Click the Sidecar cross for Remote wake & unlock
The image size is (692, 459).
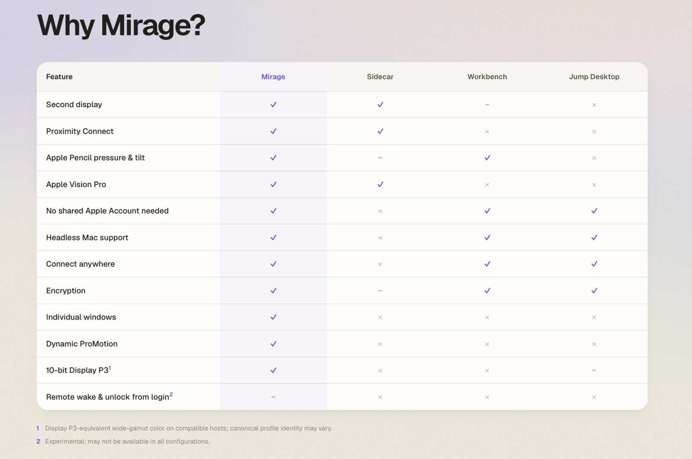pos(380,398)
